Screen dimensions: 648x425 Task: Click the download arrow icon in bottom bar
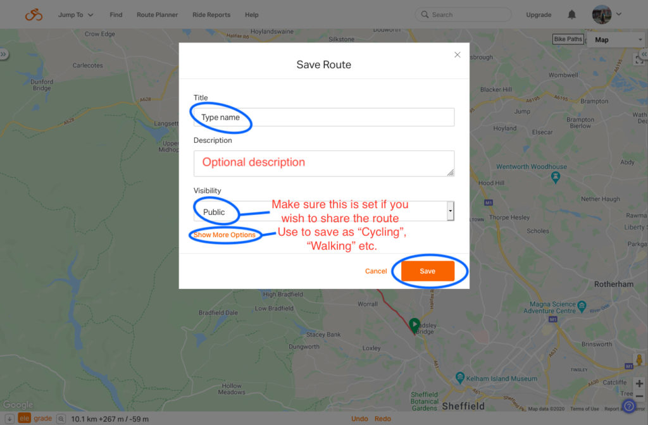(9, 419)
